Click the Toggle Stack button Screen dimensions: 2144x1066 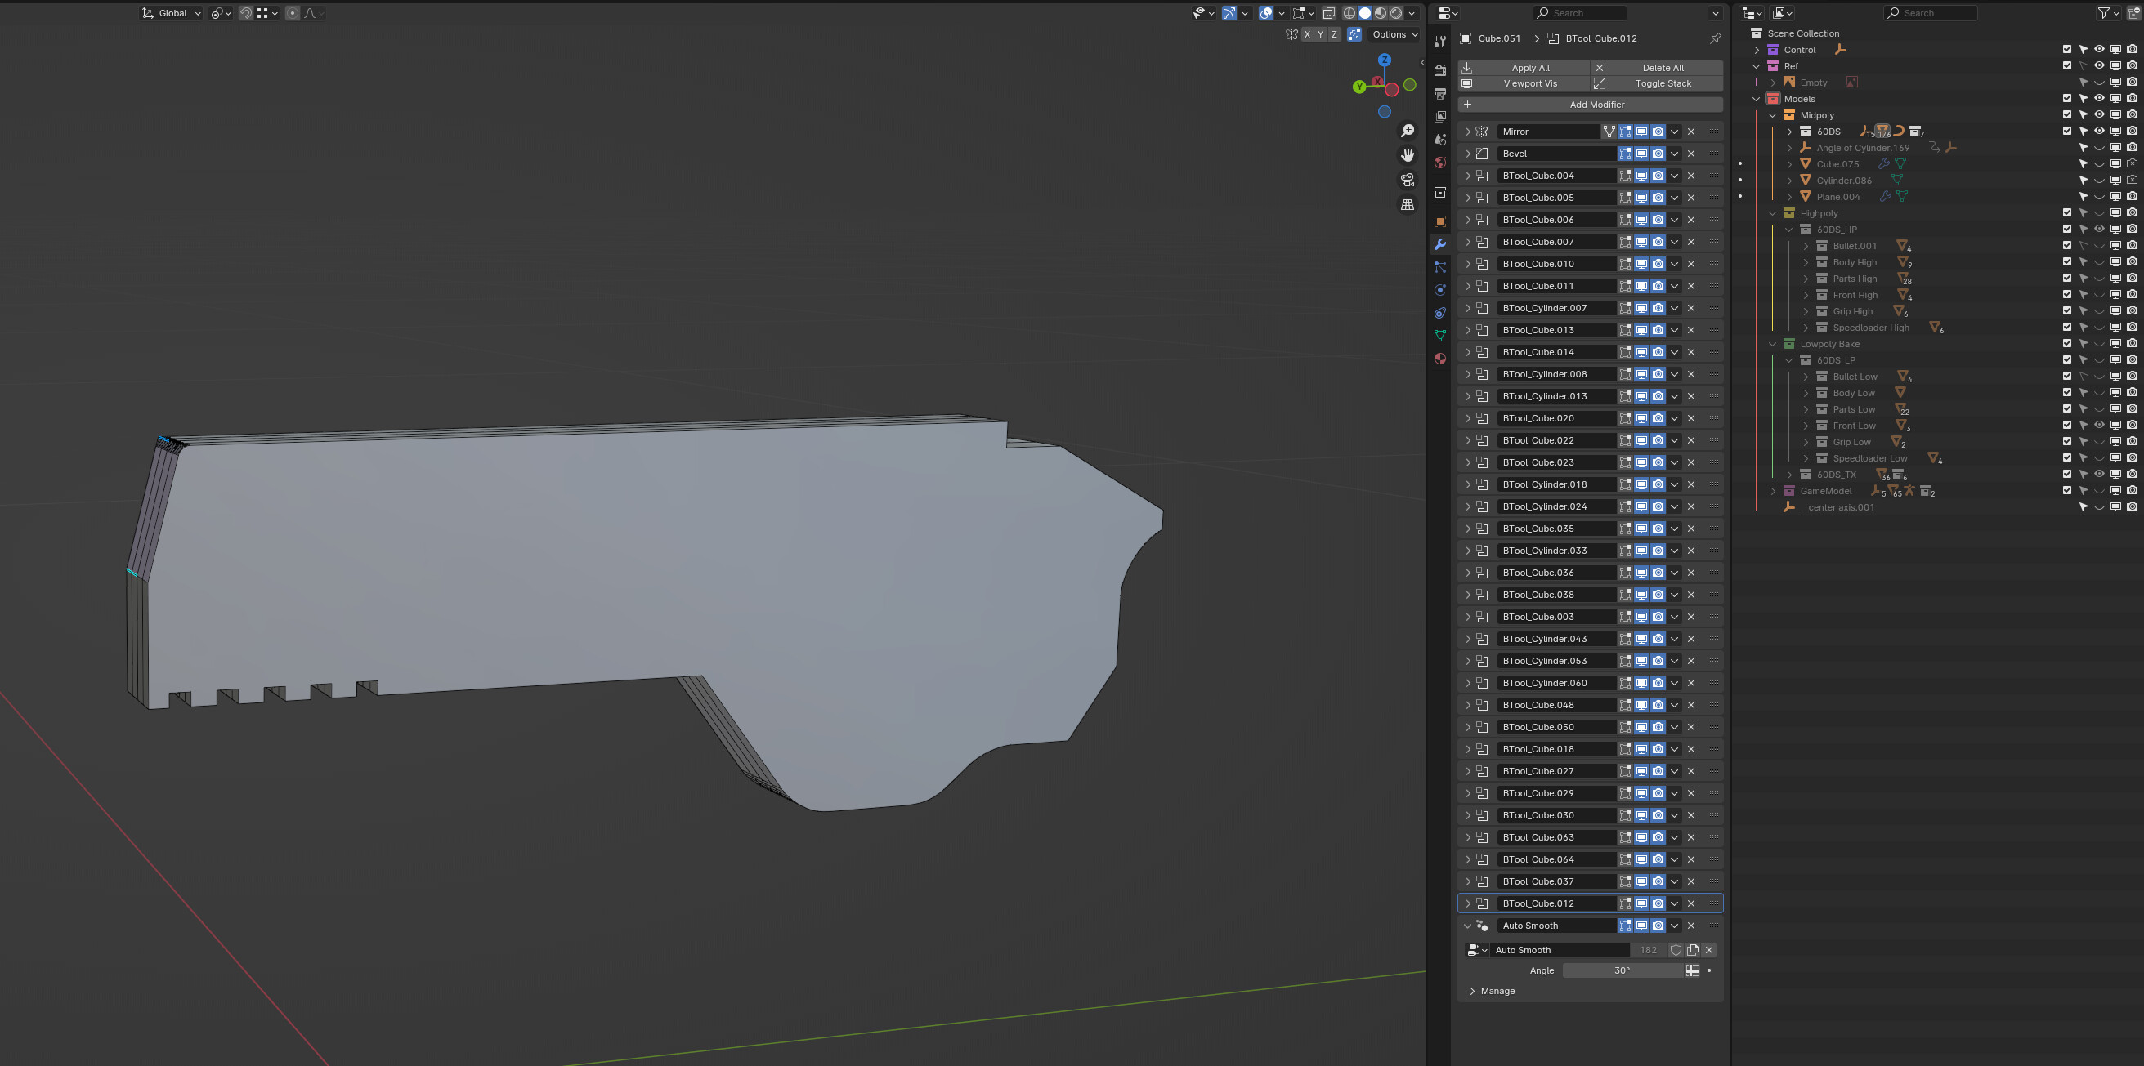coord(1657,83)
